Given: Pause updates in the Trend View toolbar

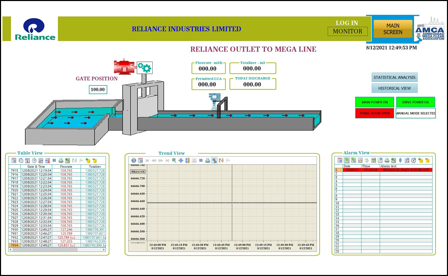Looking at the screenshot, I should (201, 160).
